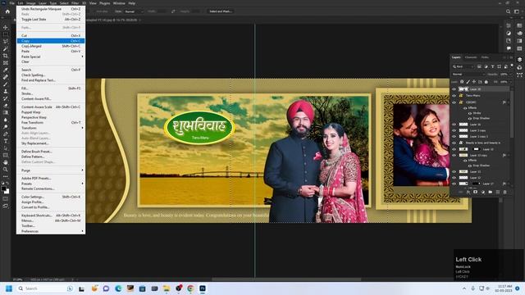Click the foreground color swatch

tap(3, 189)
